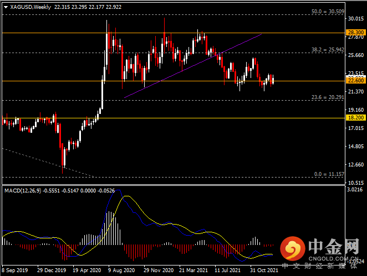Click the 38.2 = 25.942 Fibonacci label

click(328, 49)
